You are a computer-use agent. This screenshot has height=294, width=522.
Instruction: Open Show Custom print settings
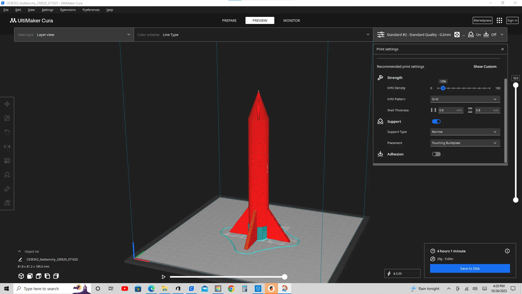pos(485,66)
